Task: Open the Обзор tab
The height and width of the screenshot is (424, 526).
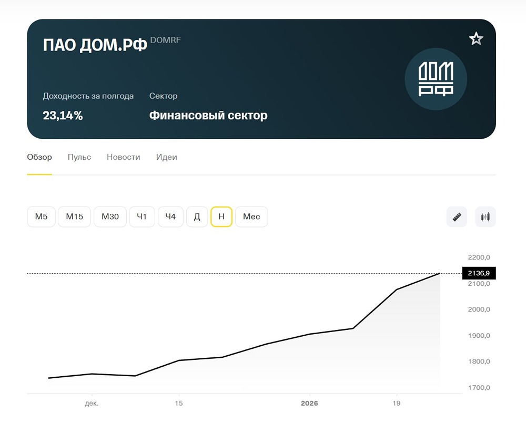Action: click(x=39, y=157)
